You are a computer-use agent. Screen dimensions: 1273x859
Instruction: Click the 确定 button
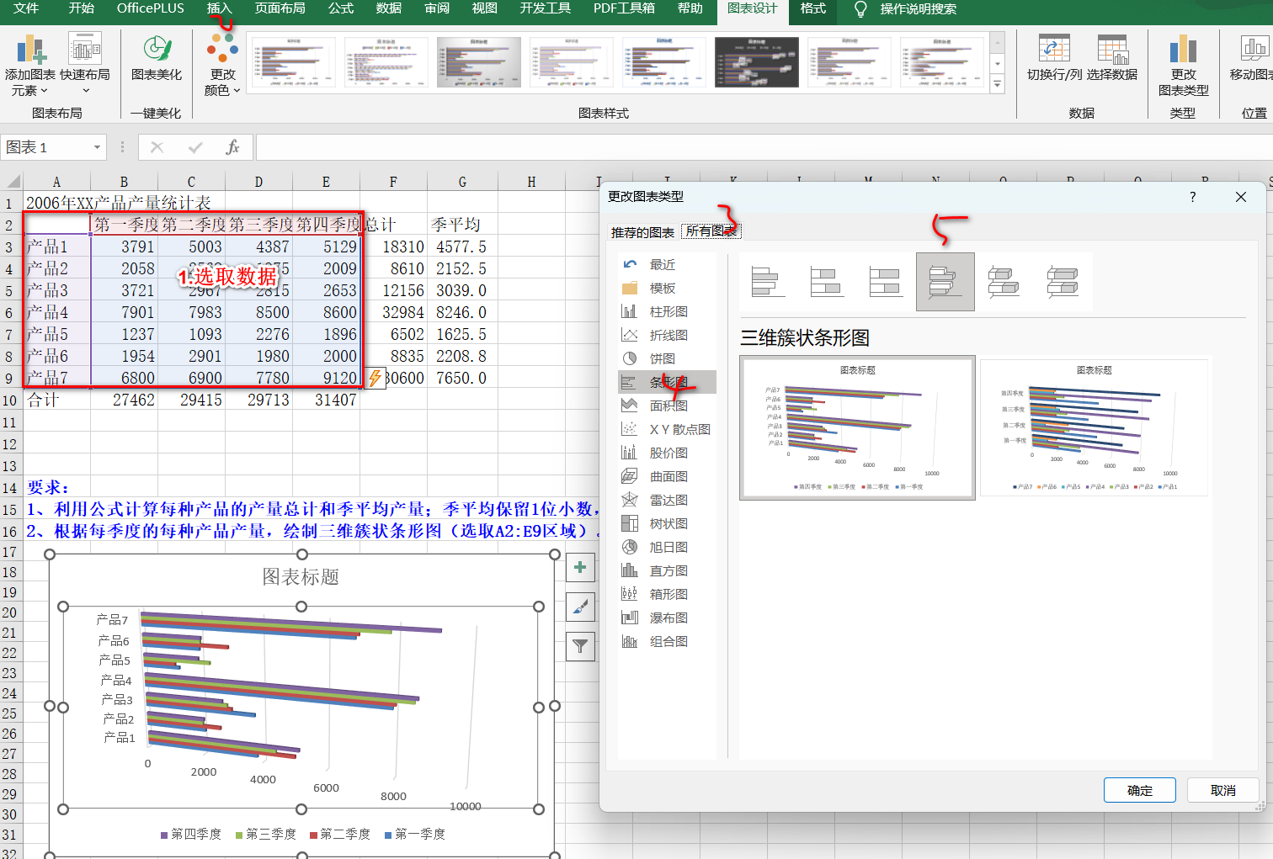pyautogui.click(x=1140, y=790)
